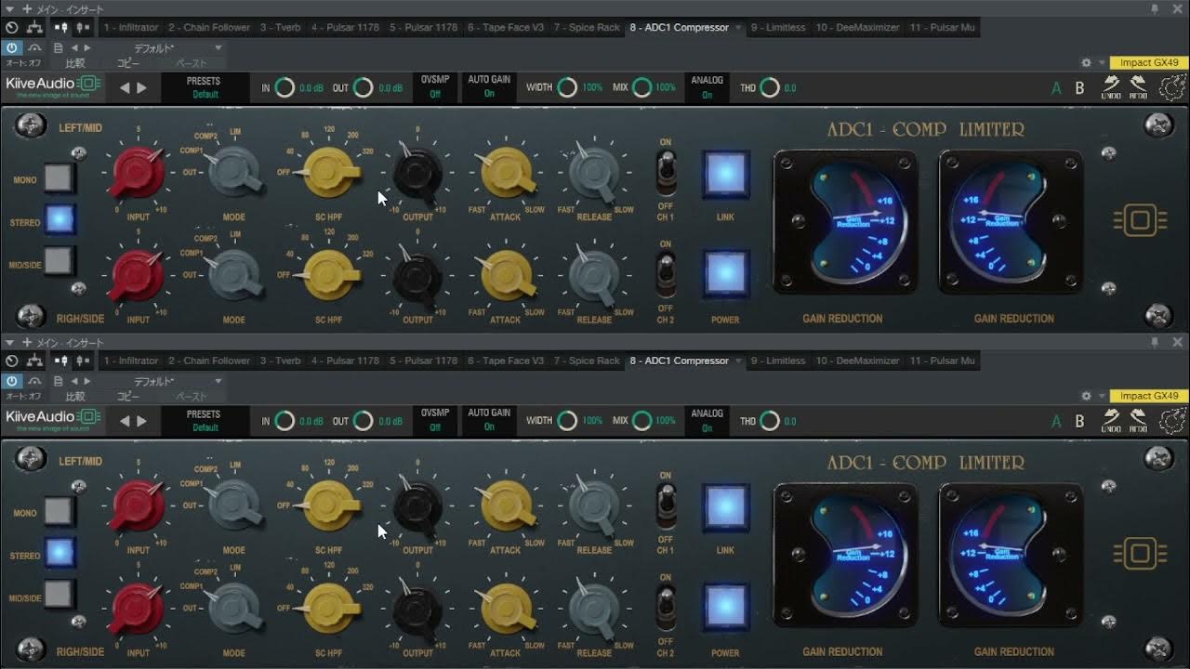
Task: Collapse the top window title bar triangle
Action: 7,8
